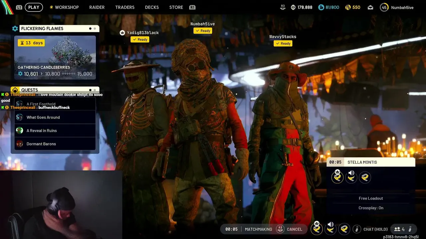This screenshot has height=239, width=426.
Task: Toggle Ready status for Numbah5ive
Action: pyautogui.click(x=203, y=31)
